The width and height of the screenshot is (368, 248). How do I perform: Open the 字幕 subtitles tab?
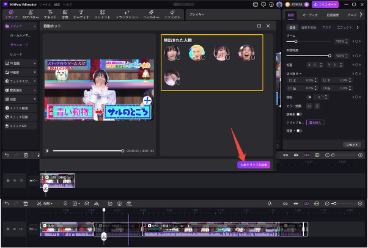click(65, 14)
